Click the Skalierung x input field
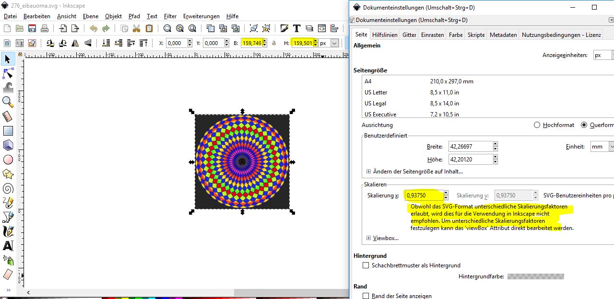 423,195
